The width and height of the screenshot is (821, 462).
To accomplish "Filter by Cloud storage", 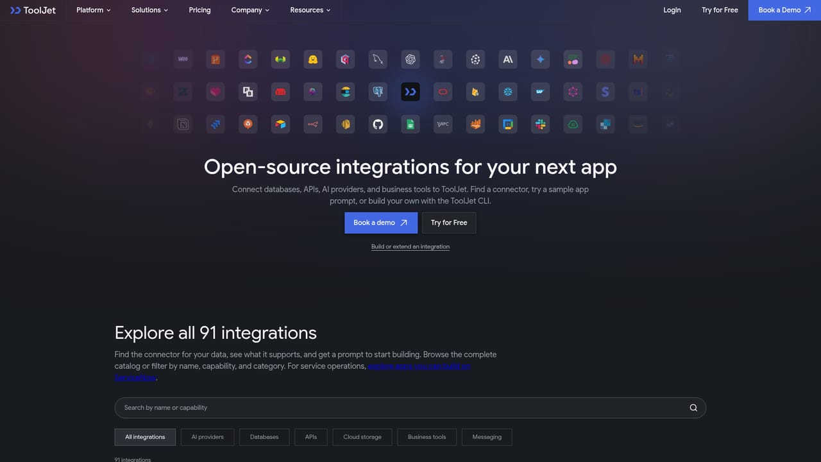I will click(362, 437).
